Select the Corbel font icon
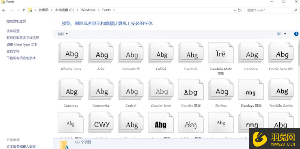Screen dimensions: 300x149 click(131, 89)
